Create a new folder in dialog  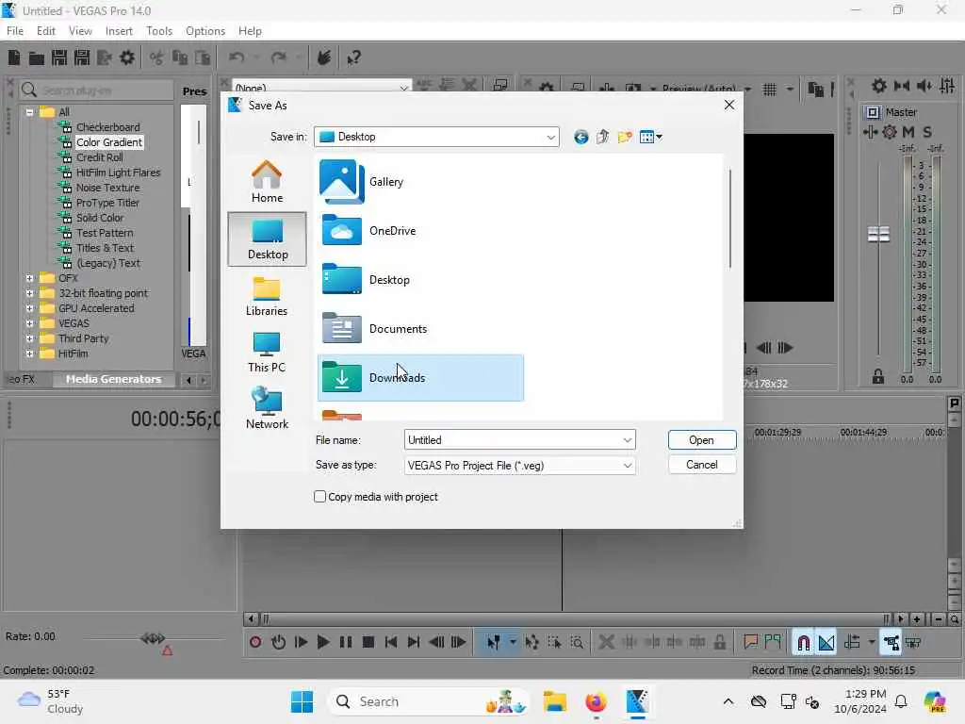pos(625,137)
